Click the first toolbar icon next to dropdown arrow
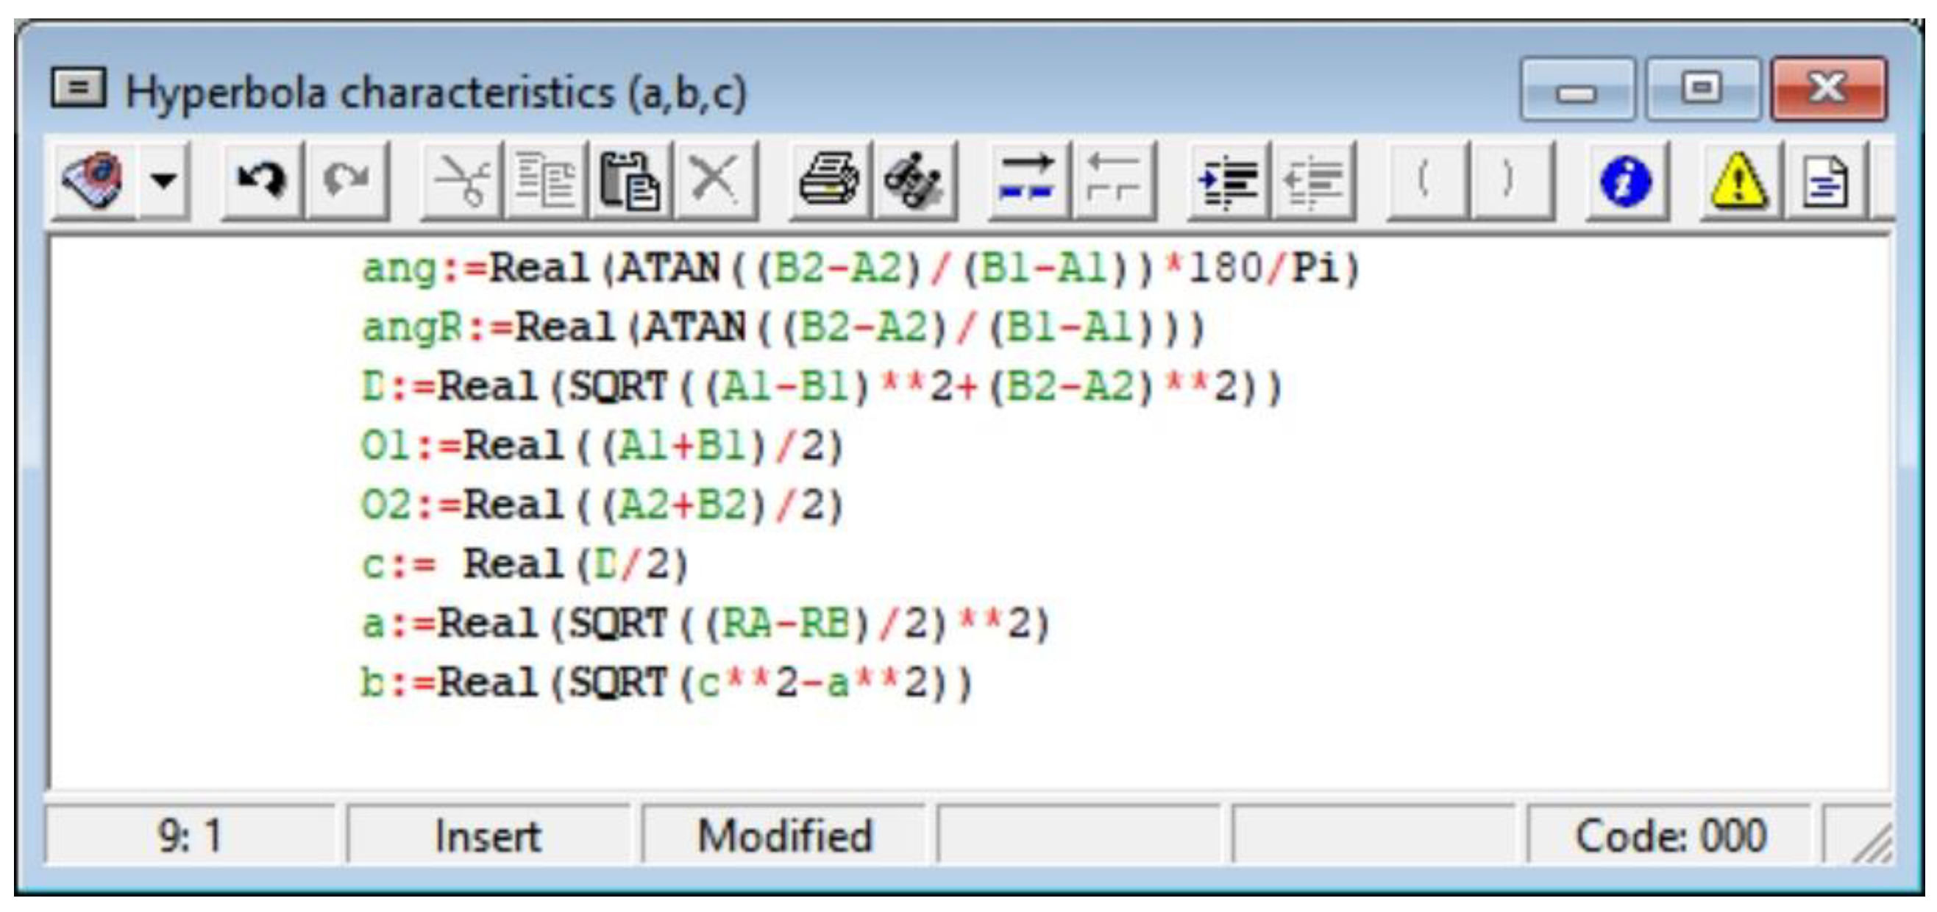Image resolution: width=1937 pixels, height=912 pixels. (x=93, y=180)
